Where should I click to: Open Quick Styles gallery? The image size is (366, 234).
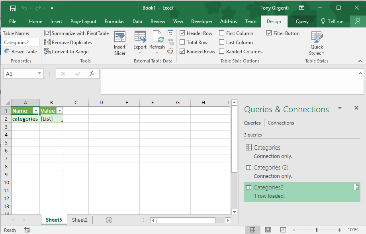click(317, 44)
